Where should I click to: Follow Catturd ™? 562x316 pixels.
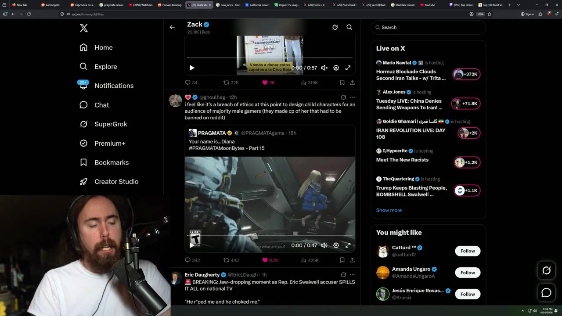point(468,251)
